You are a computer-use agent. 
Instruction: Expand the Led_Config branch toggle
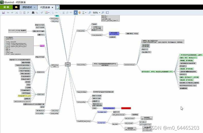(50, 110)
